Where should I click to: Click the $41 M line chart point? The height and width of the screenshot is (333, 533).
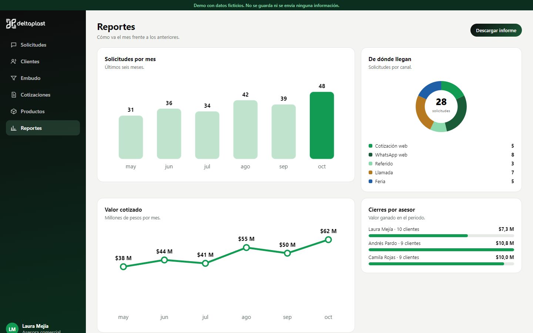(x=205, y=263)
